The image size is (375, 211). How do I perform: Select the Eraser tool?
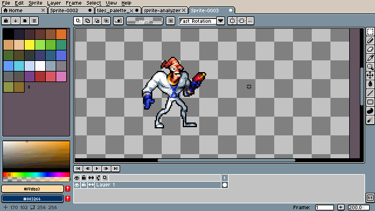click(x=370, y=49)
